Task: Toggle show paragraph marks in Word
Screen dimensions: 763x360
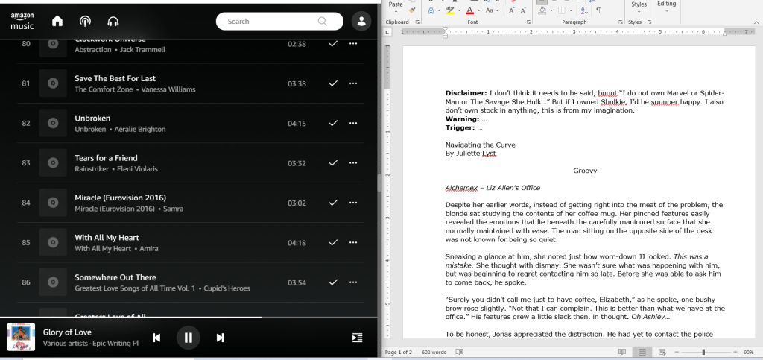Action: click(x=598, y=10)
